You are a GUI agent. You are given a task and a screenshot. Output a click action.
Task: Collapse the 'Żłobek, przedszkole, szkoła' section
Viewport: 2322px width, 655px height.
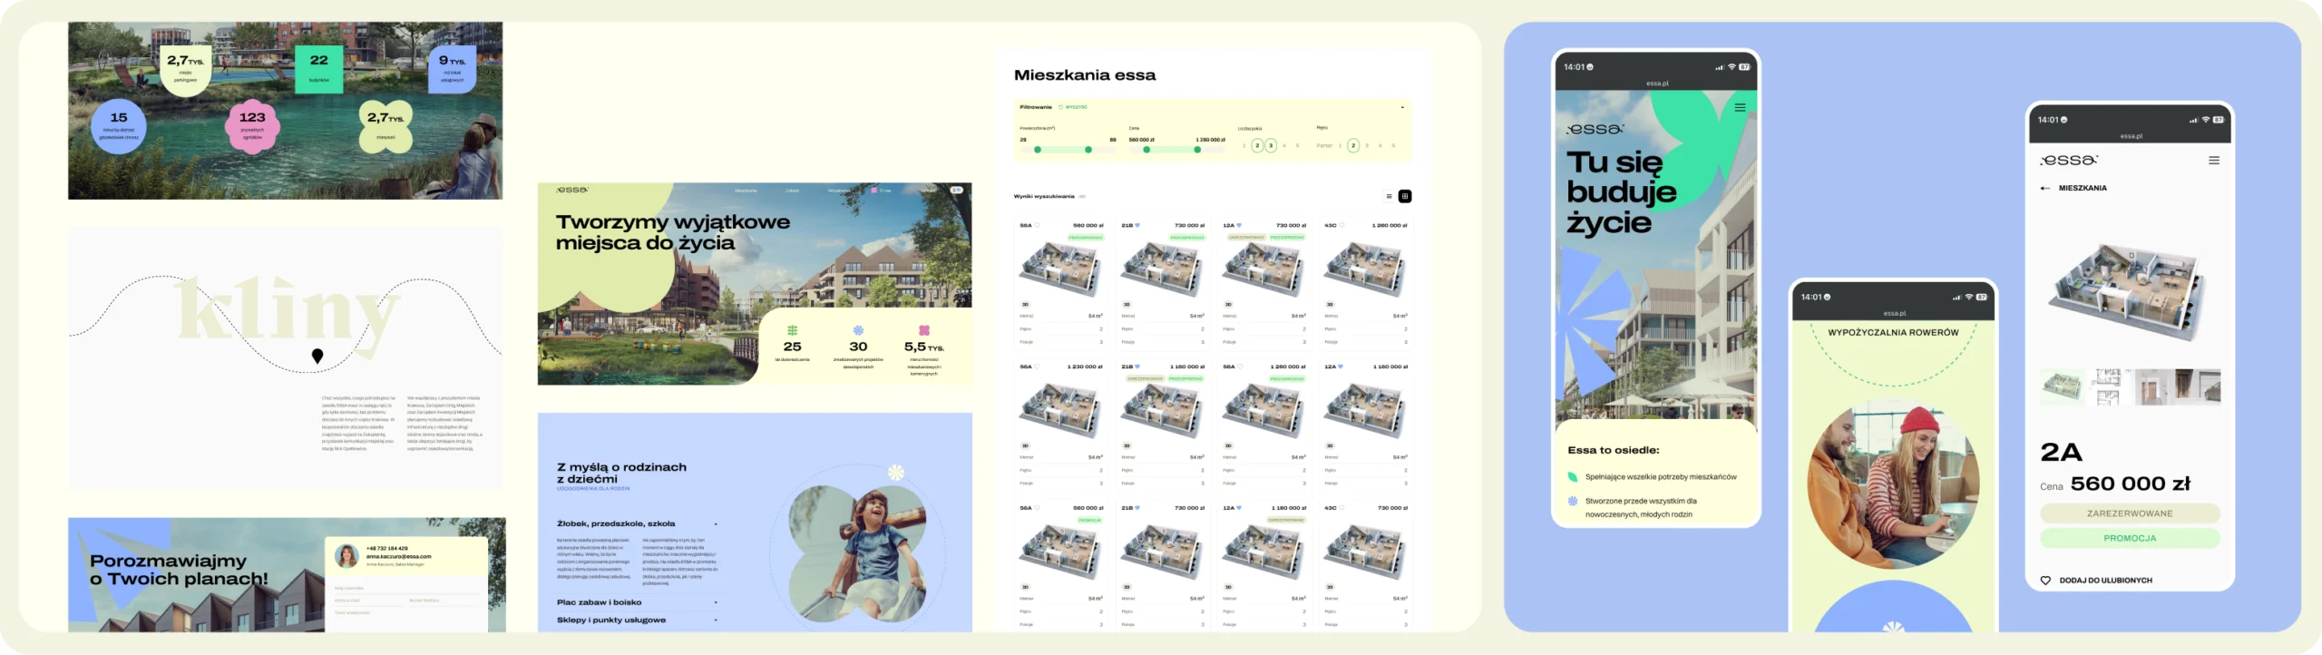pyautogui.click(x=716, y=523)
